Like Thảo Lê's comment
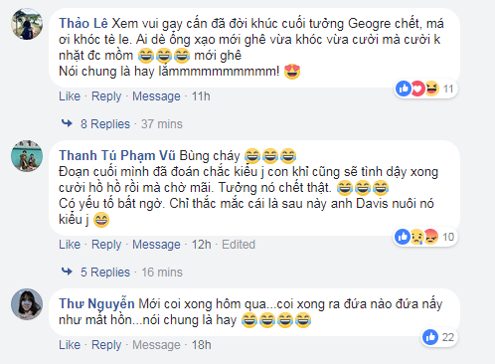Image resolution: width=495 pixels, height=364 pixels. point(70,96)
